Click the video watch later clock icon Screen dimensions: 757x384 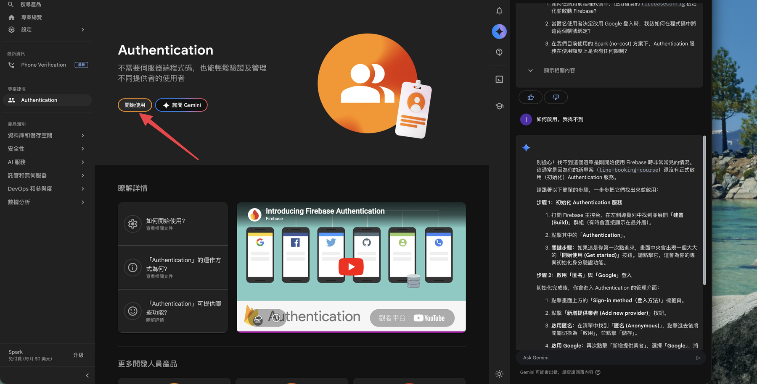coord(276,318)
